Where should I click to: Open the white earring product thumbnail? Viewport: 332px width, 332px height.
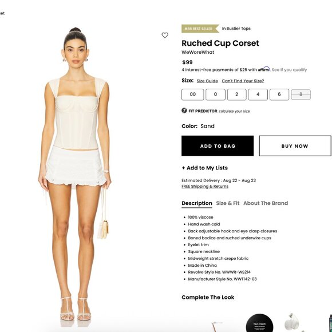pyautogui.click(x=291, y=323)
